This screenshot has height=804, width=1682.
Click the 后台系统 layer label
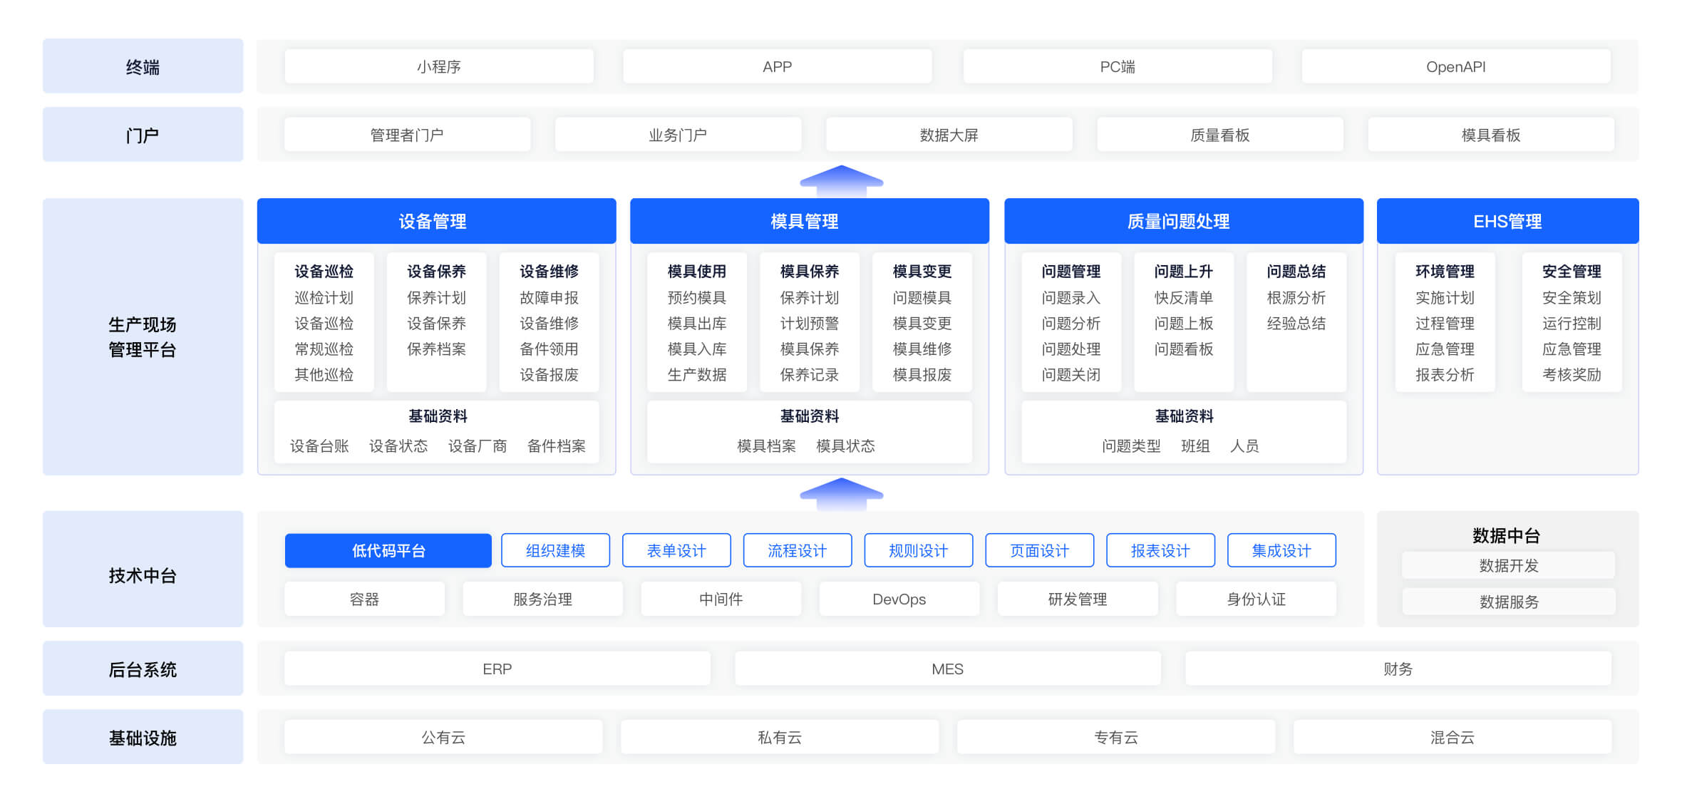pos(143,669)
